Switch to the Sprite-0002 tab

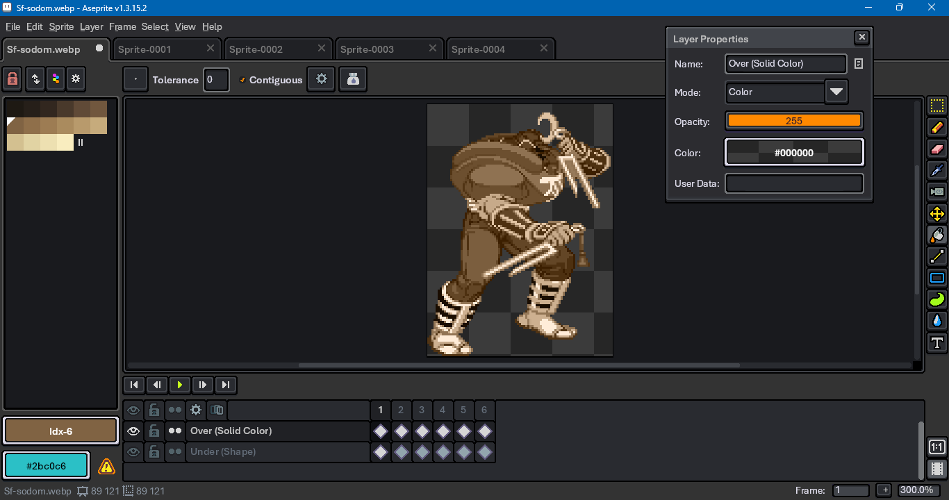click(256, 49)
